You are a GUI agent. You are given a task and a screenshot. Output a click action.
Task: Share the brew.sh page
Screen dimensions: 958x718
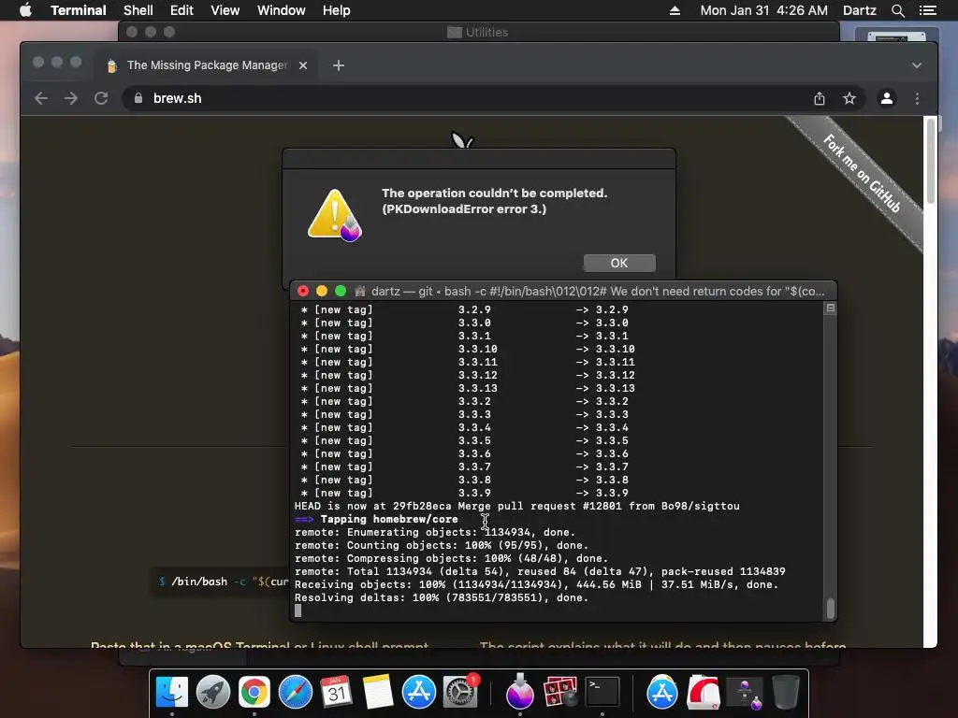point(820,98)
